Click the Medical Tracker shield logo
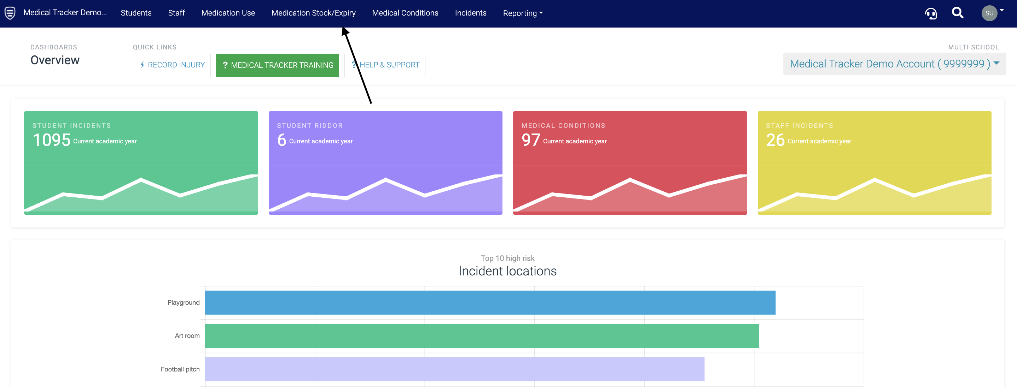This screenshot has width=1017, height=387. coord(10,13)
